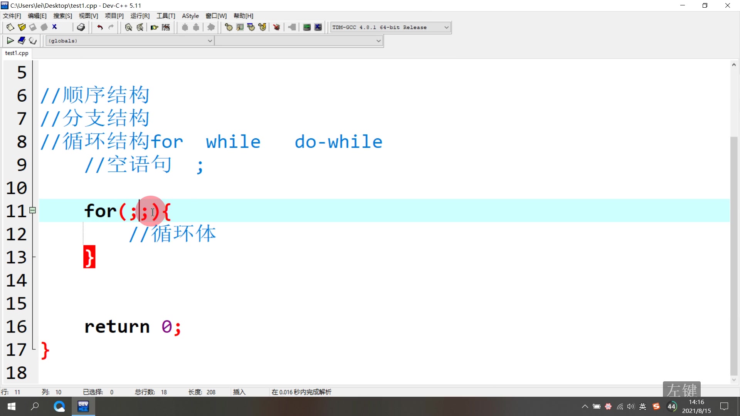Viewport: 740px width, 416px height.
Task: Open the 运行[R] menu
Action: click(x=140, y=16)
